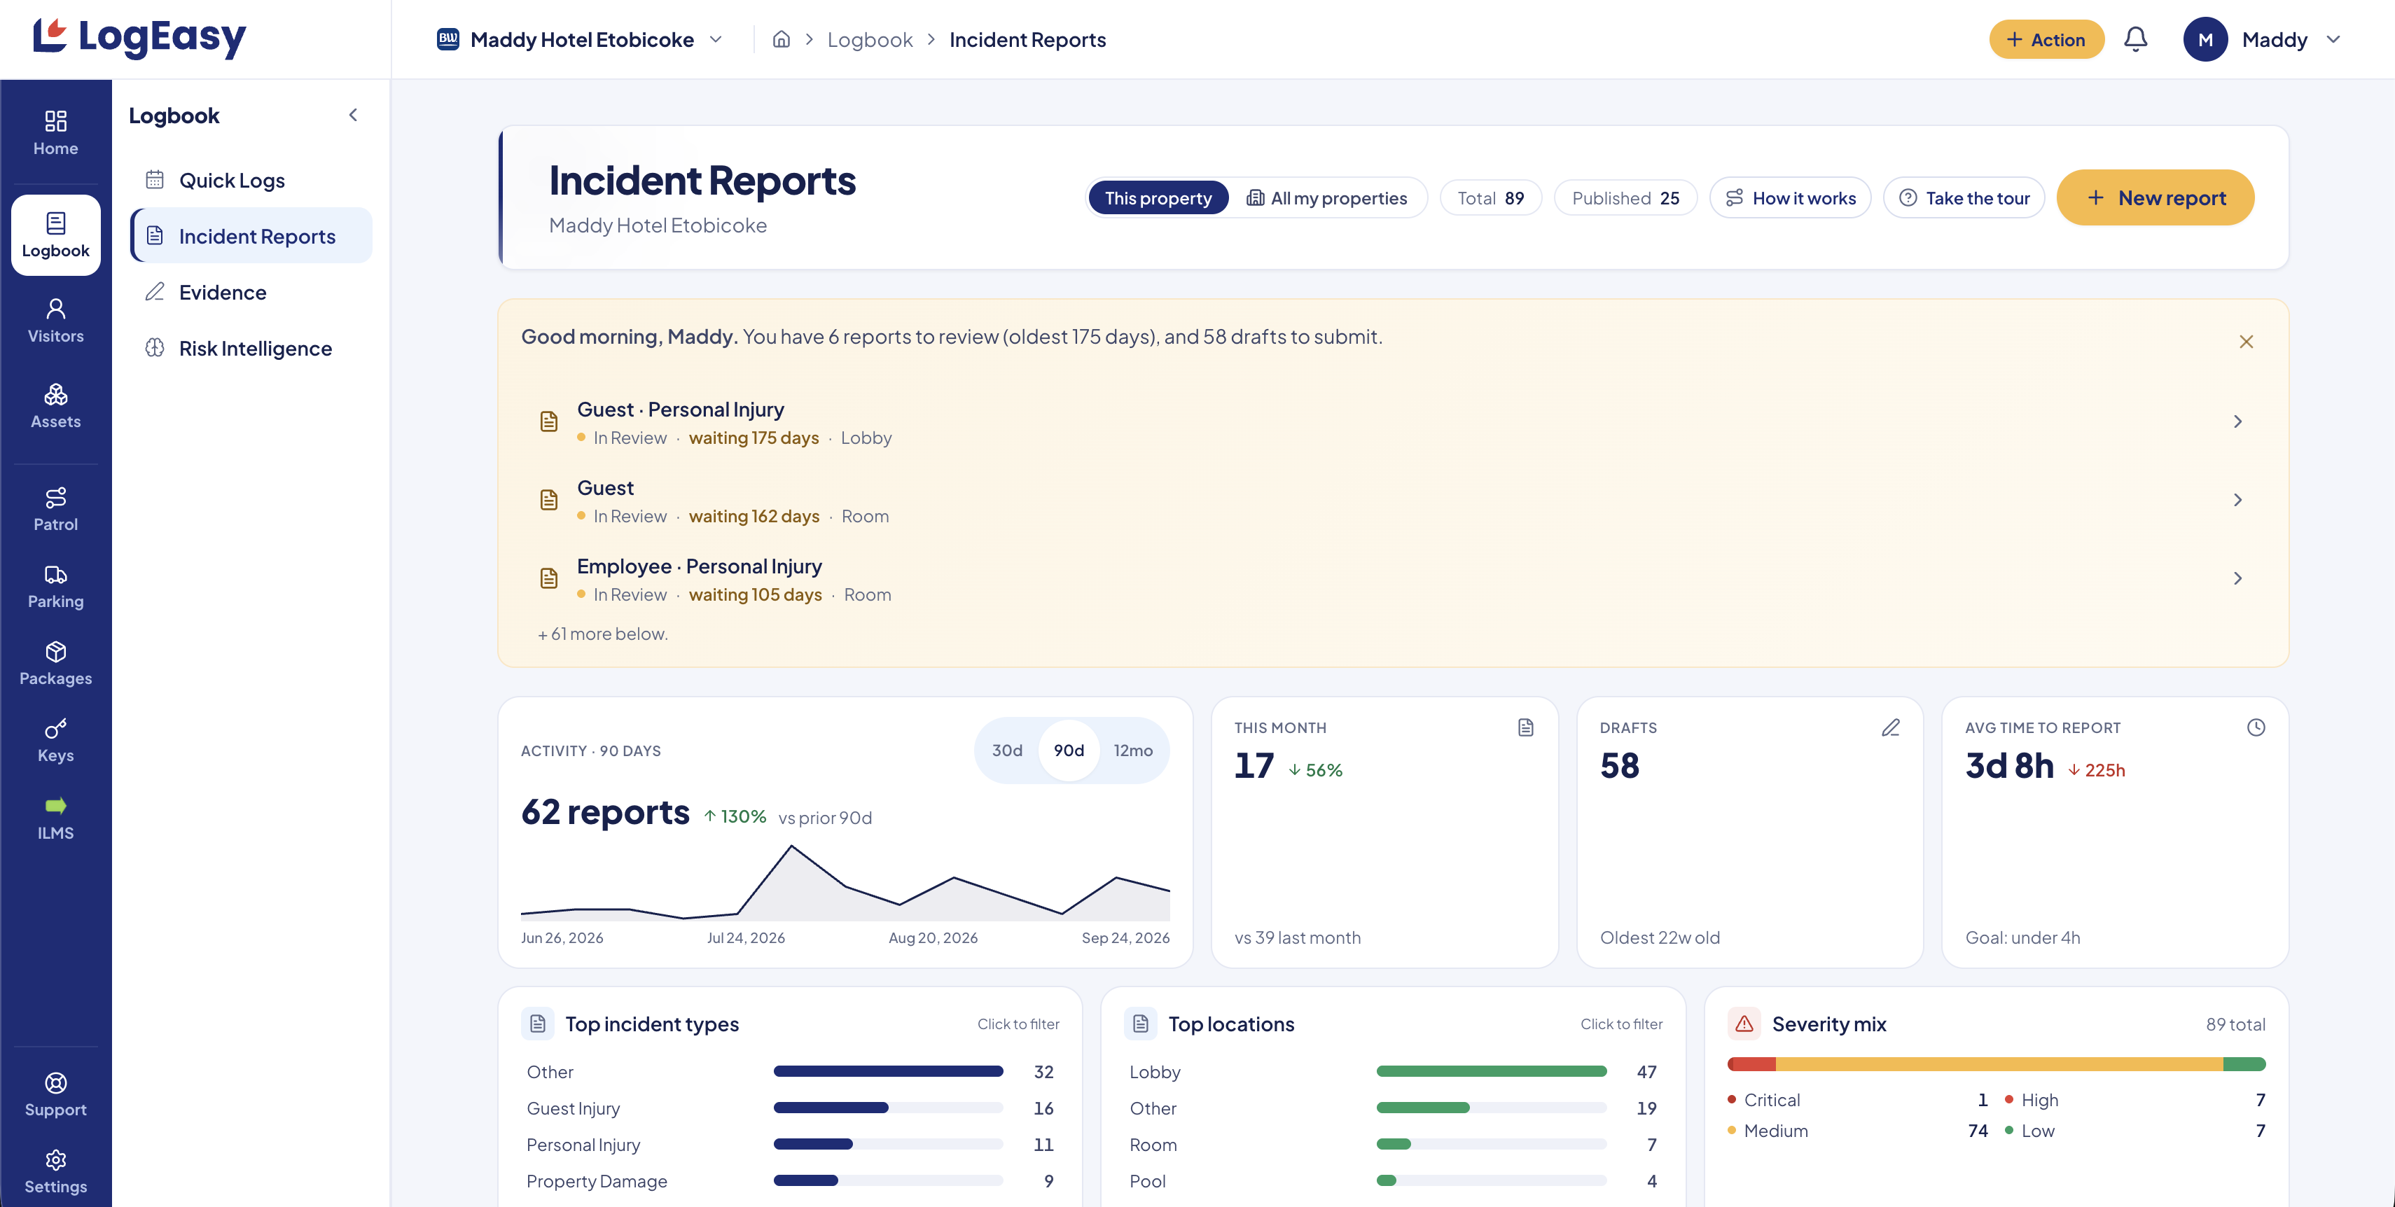Click the This Month document icon
Image resolution: width=2395 pixels, height=1207 pixels.
(1525, 727)
